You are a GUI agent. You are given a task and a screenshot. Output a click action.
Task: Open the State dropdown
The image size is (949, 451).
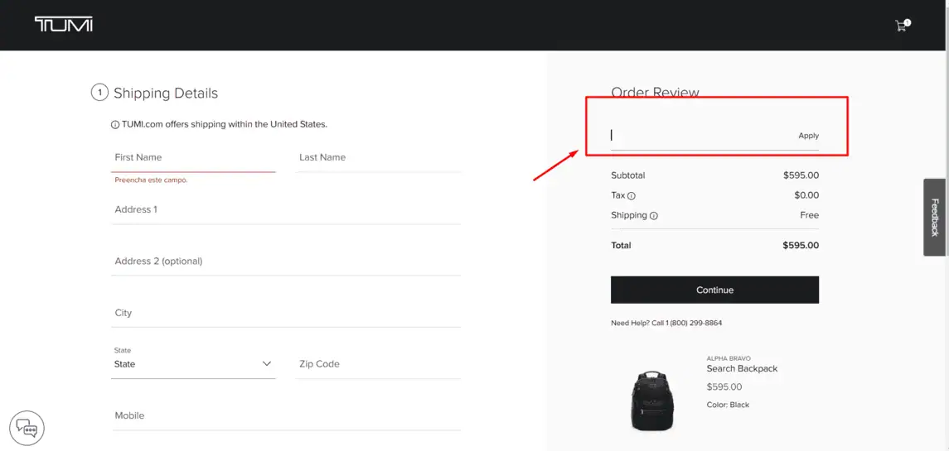click(193, 364)
